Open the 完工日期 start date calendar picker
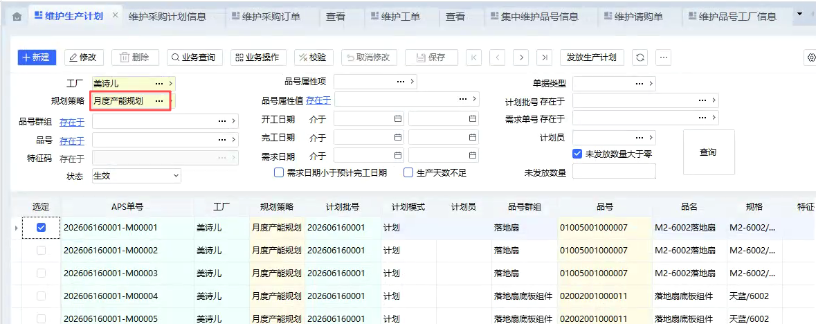 [398, 138]
